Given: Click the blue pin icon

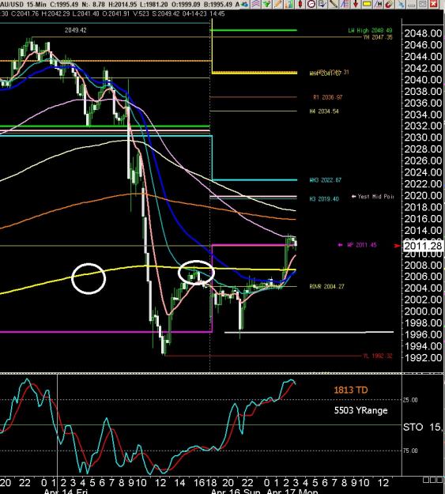Looking at the screenshot, I should pyautogui.click(x=401, y=4).
